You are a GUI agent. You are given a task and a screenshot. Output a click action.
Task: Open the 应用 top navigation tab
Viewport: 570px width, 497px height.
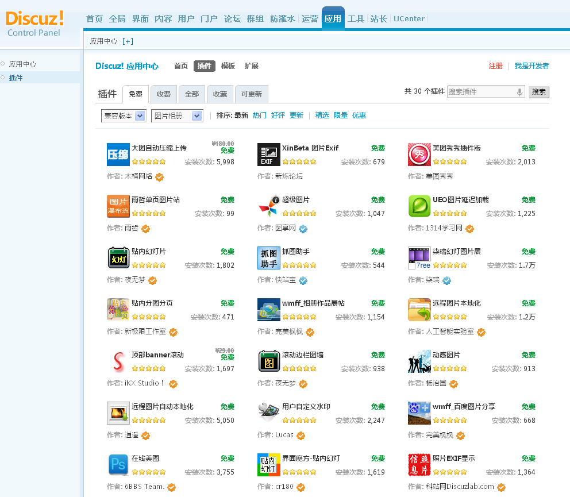(333, 18)
